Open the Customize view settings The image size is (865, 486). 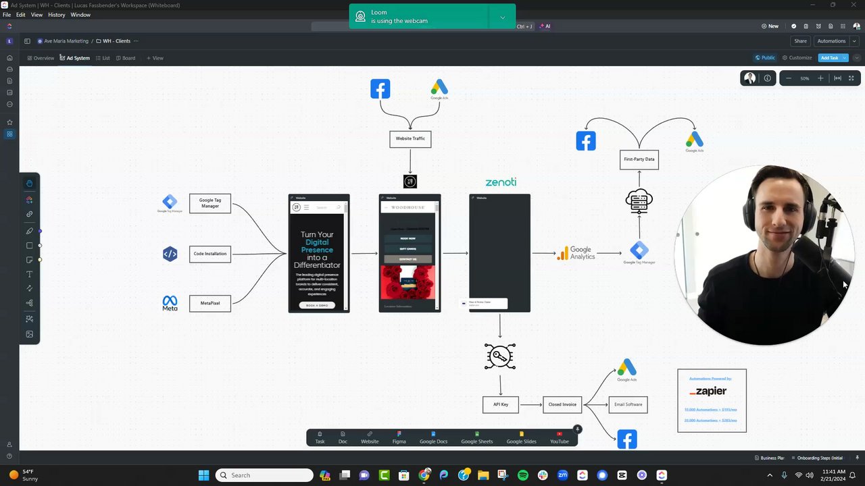click(x=797, y=58)
